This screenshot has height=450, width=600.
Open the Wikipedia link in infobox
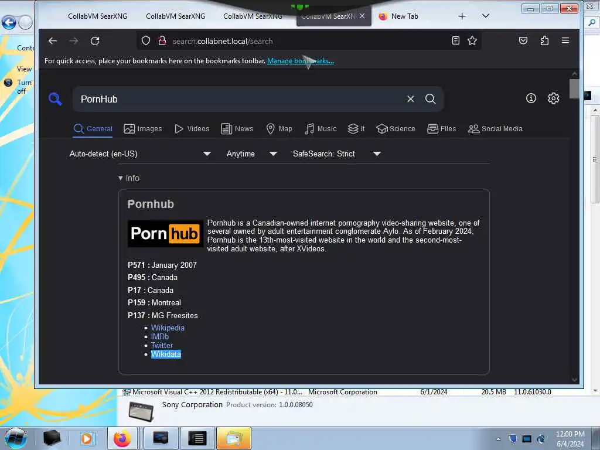[x=168, y=328]
